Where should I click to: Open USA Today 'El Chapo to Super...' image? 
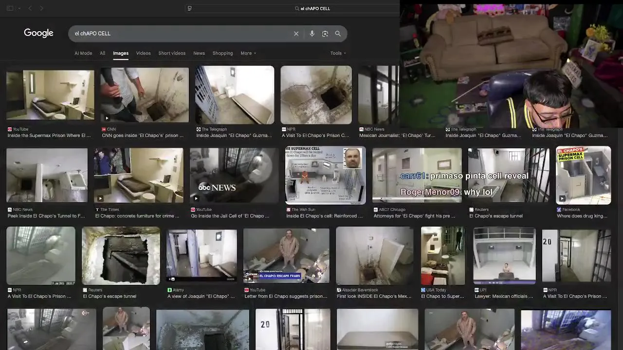click(442, 256)
